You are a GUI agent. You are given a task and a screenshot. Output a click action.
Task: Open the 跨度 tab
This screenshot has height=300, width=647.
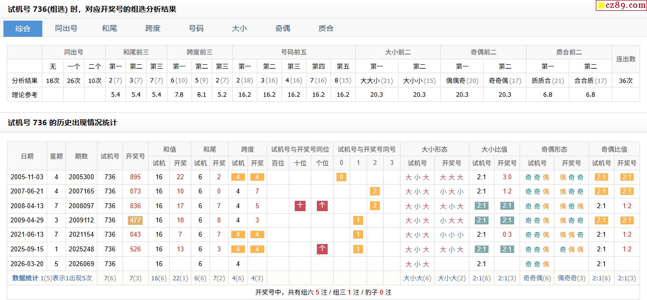(153, 28)
